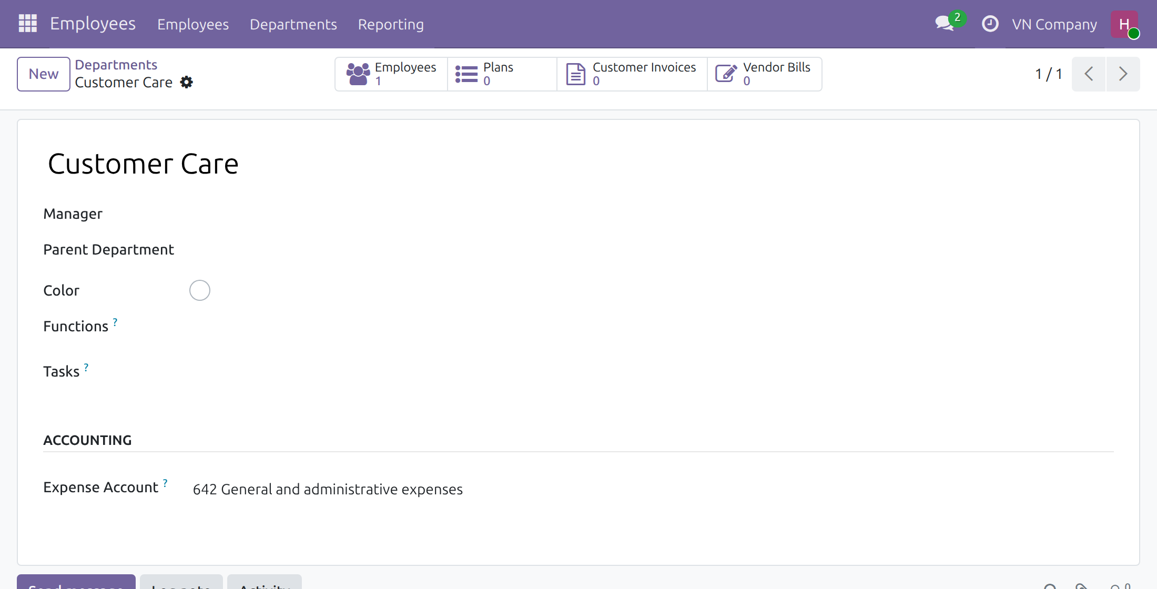Show help tooltip for Expense Account

click(x=165, y=483)
